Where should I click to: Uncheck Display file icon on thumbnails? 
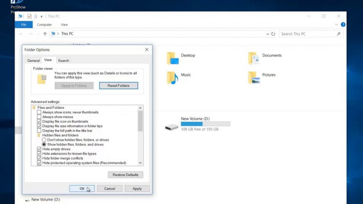[x=39, y=121]
